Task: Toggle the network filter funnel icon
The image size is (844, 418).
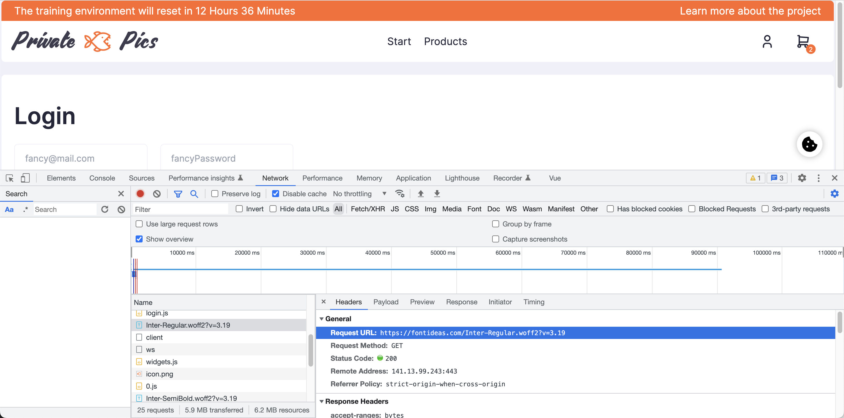Action: pos(178,194)
